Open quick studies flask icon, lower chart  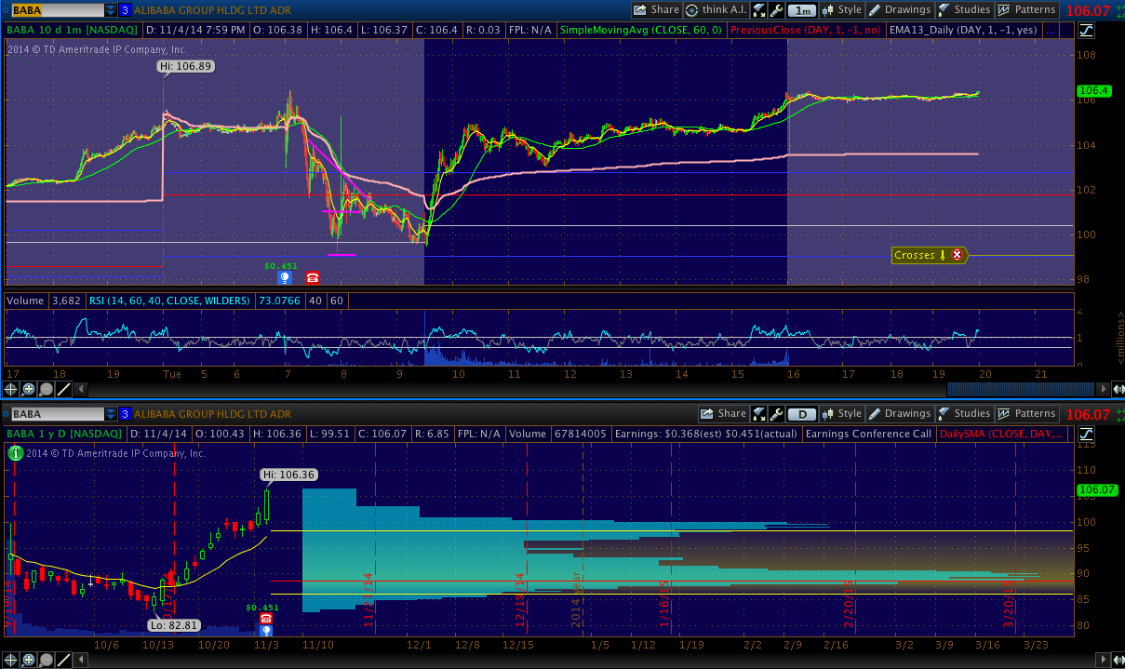tap(758, 414)
